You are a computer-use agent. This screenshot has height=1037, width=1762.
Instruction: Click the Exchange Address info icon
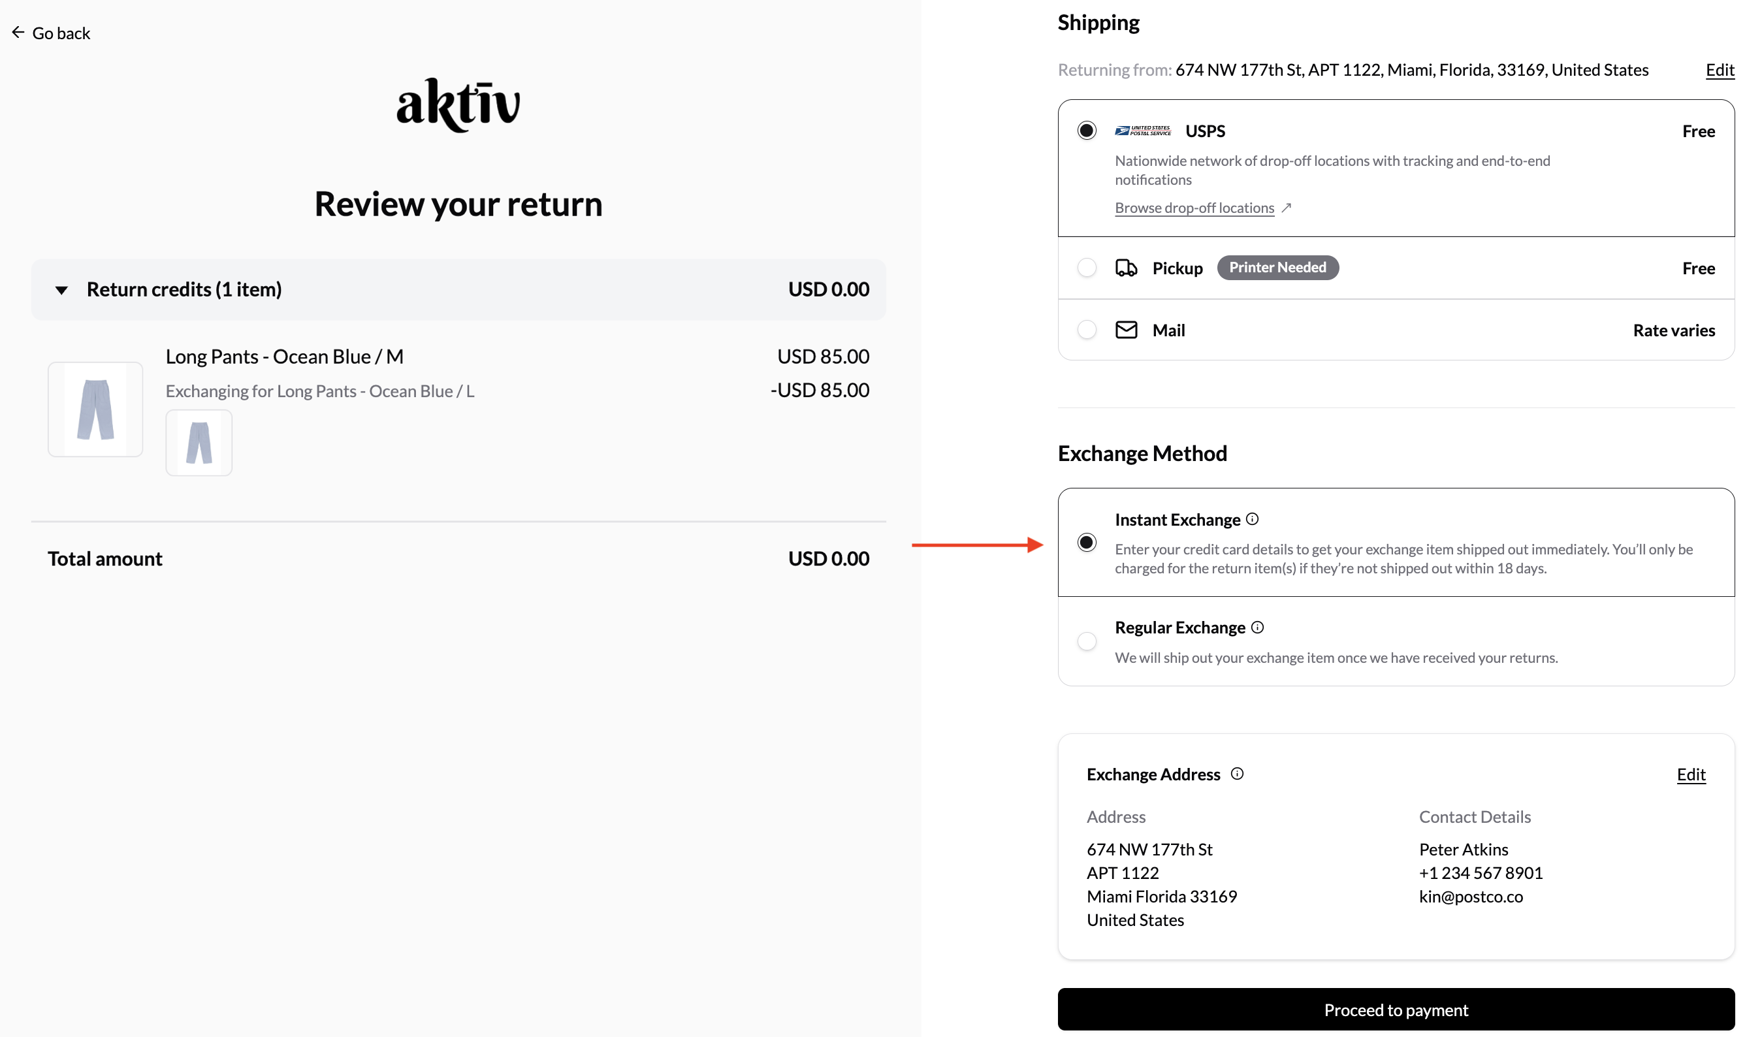click(1237, 773)
